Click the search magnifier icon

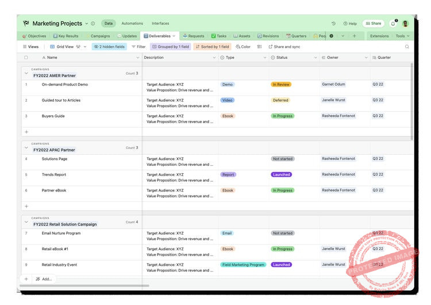407,47
